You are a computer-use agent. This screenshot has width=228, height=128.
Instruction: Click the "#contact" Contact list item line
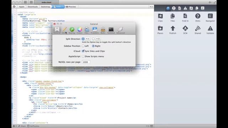tap(55, 108)
